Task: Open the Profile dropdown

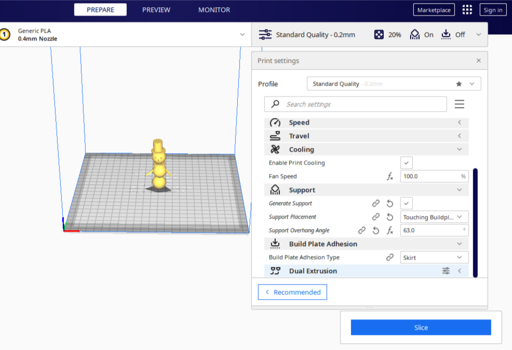Action: (394, 84)
